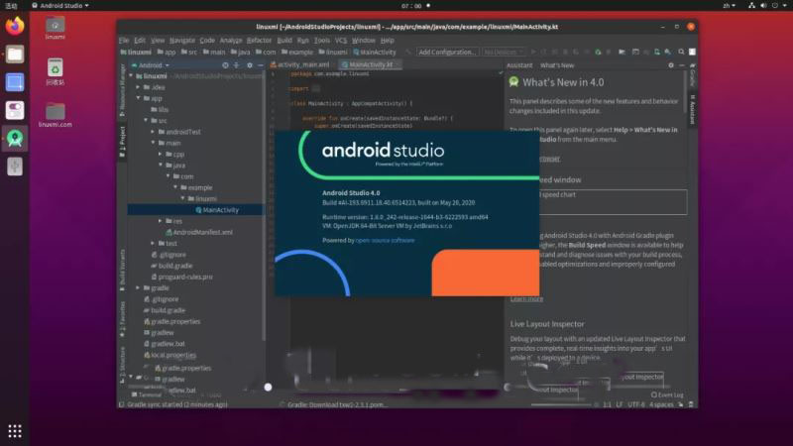Open the linuxmi.com folder on desktop
This screenshot has width=793, height=446.
55,112
